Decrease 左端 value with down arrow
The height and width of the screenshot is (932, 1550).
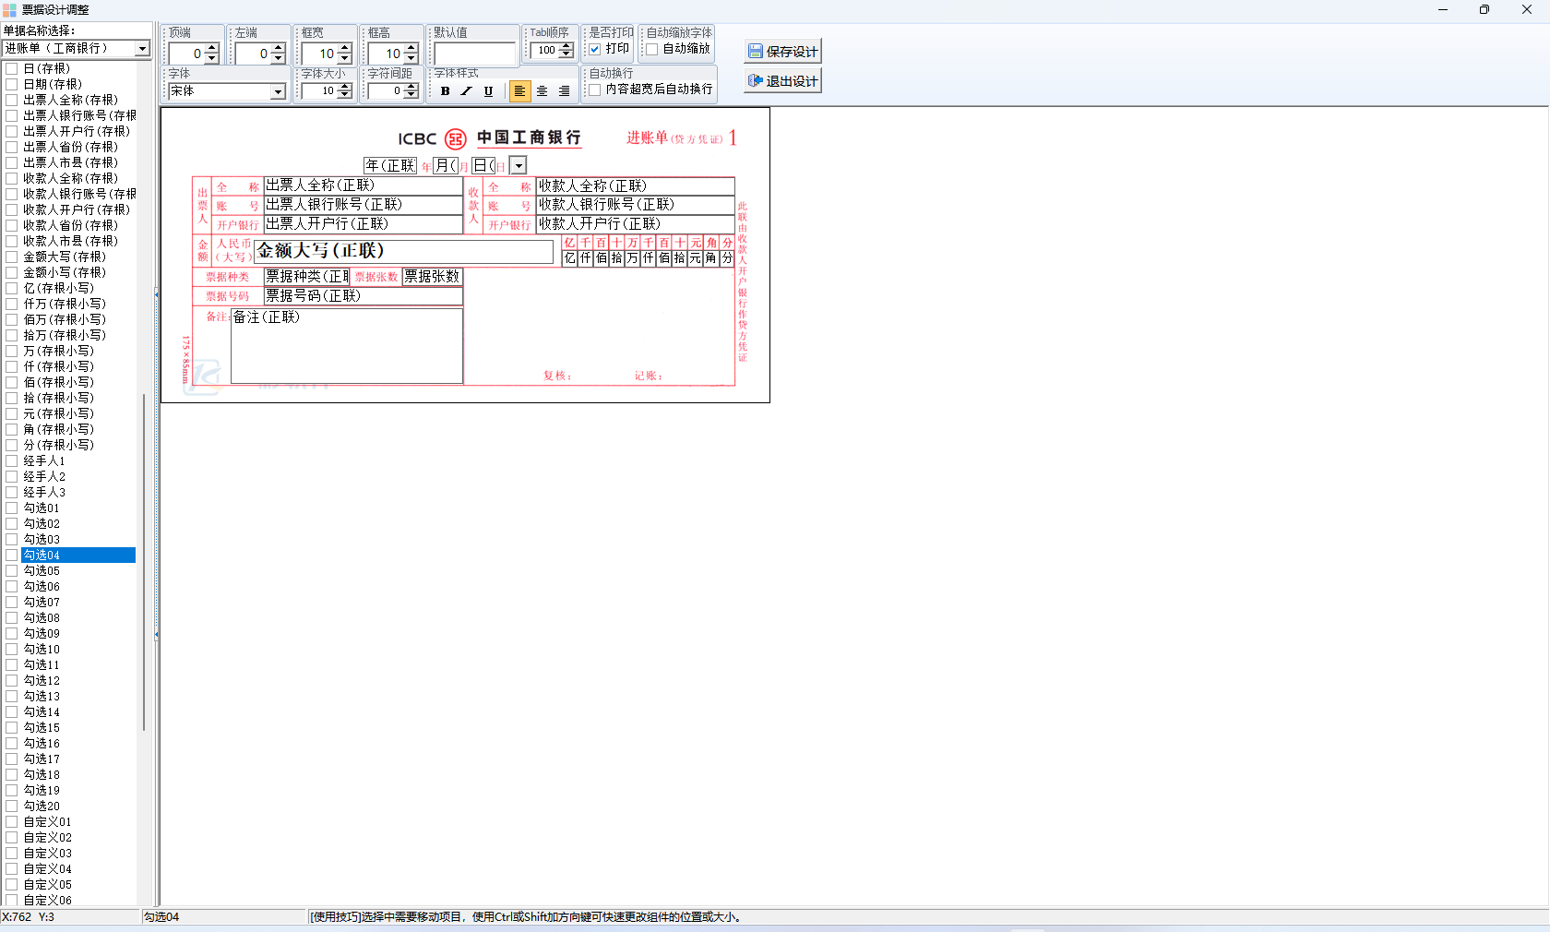tap(279, 59)
